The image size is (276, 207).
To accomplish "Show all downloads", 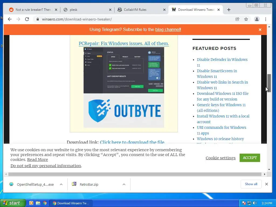I will click(251, 184).
